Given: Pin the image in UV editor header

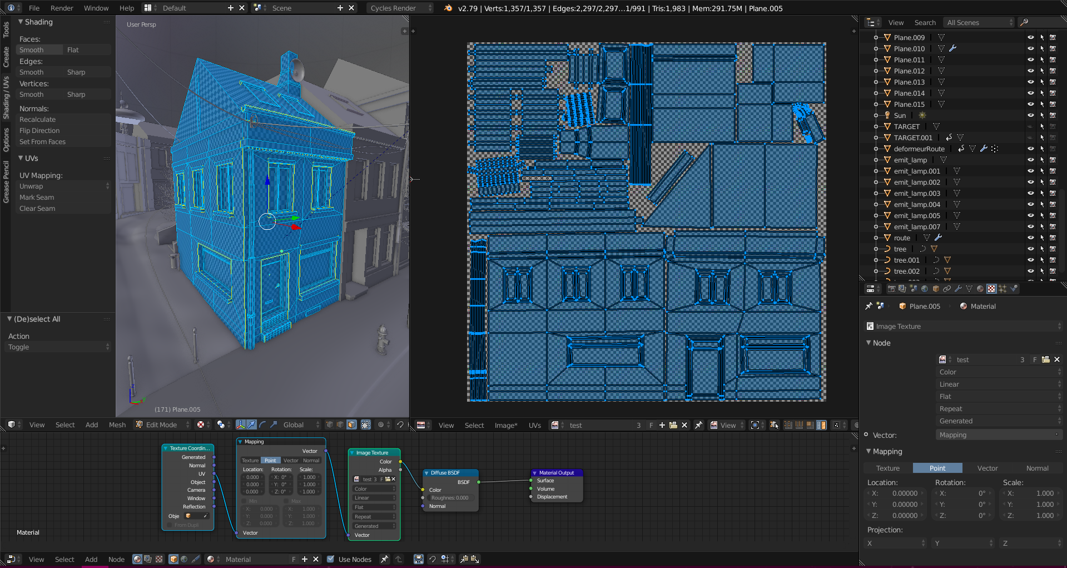Looking at the screenshot, I should click(x=699, y=425).
